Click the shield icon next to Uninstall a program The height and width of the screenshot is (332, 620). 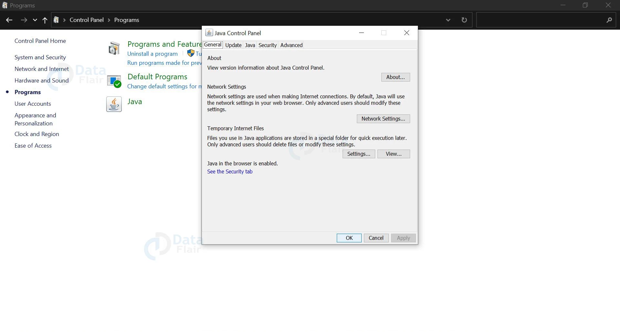pos(191,53)
